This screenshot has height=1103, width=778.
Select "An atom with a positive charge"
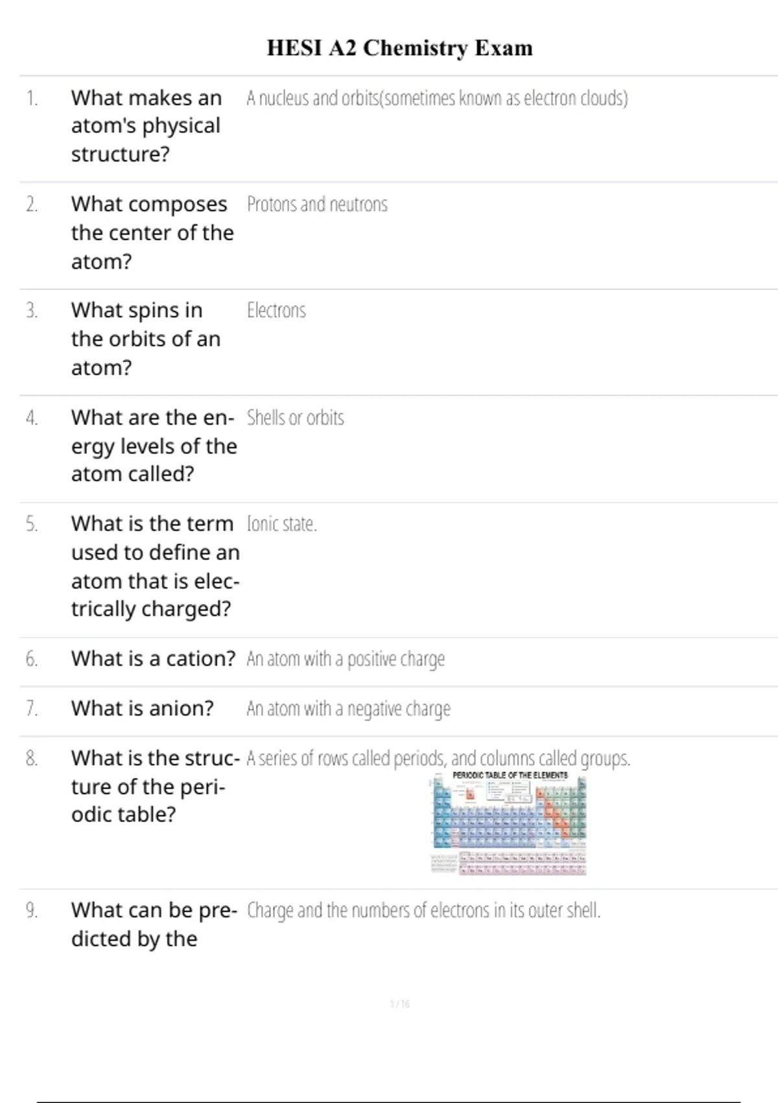[346, 659]
